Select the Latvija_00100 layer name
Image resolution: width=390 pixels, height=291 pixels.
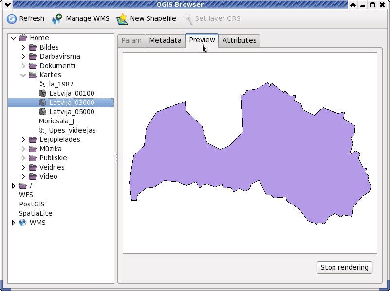[x=72, y=93]
